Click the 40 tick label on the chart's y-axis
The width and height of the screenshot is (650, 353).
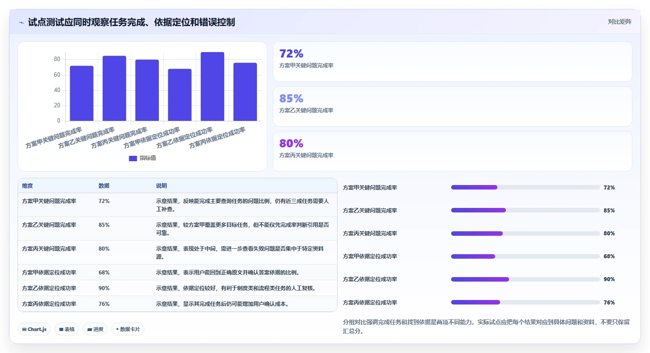[x=57, y=90]
